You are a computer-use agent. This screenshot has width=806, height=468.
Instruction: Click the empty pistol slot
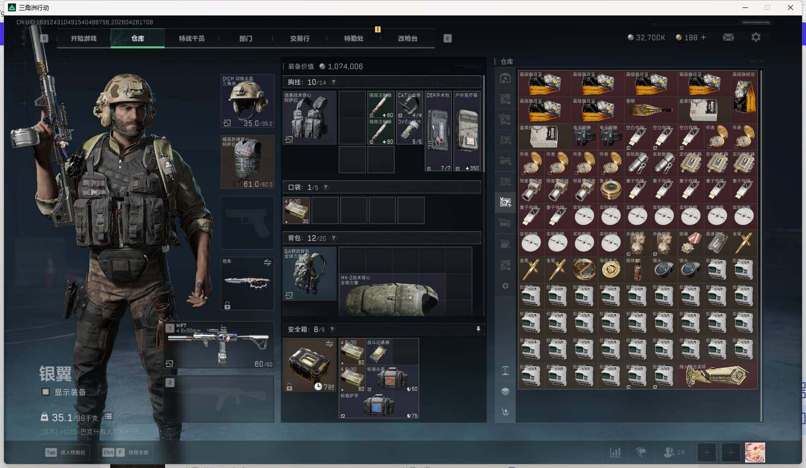[247, 223]
